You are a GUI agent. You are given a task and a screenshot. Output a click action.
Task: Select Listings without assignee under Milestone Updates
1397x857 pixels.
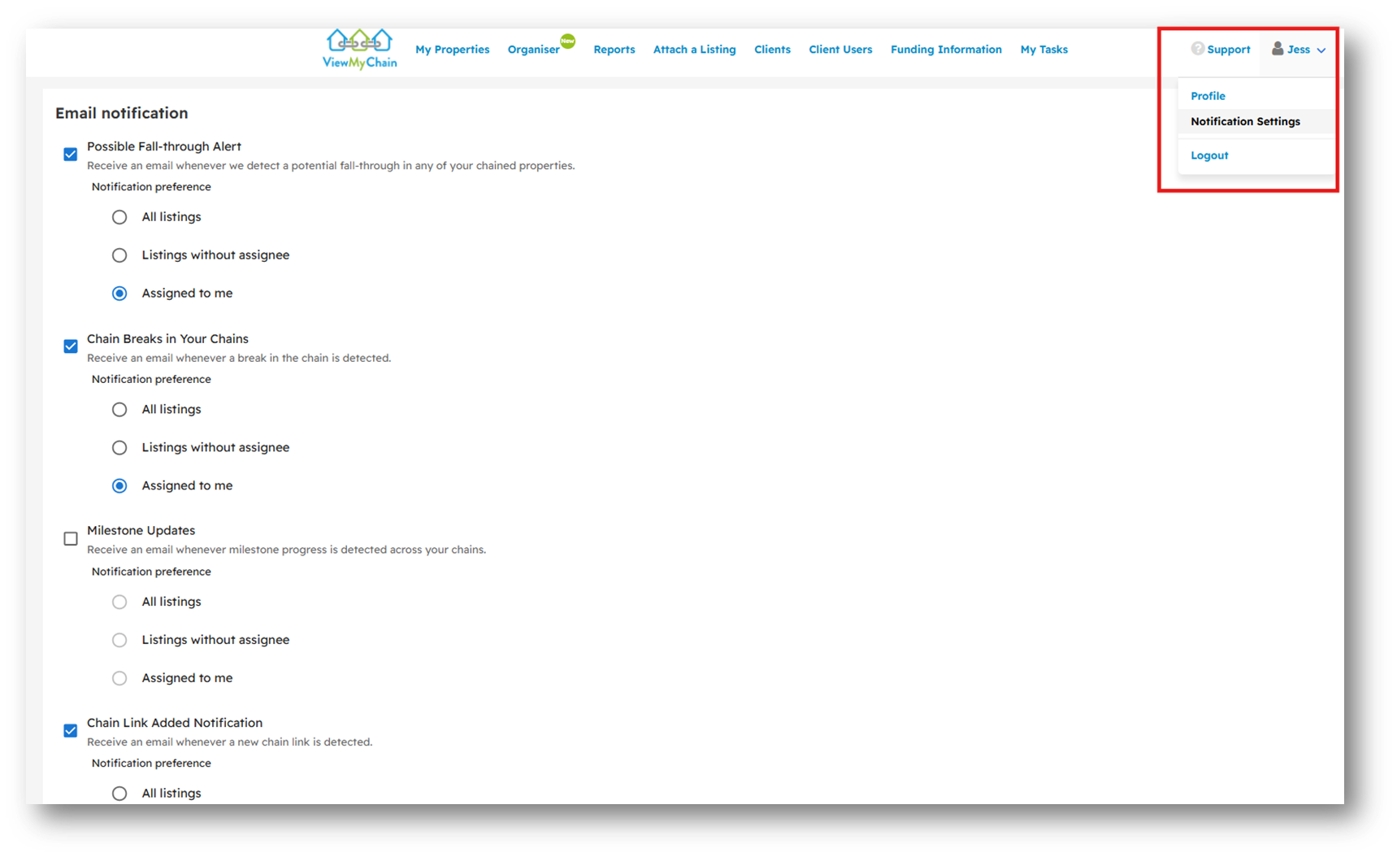(x=119, y=640)
